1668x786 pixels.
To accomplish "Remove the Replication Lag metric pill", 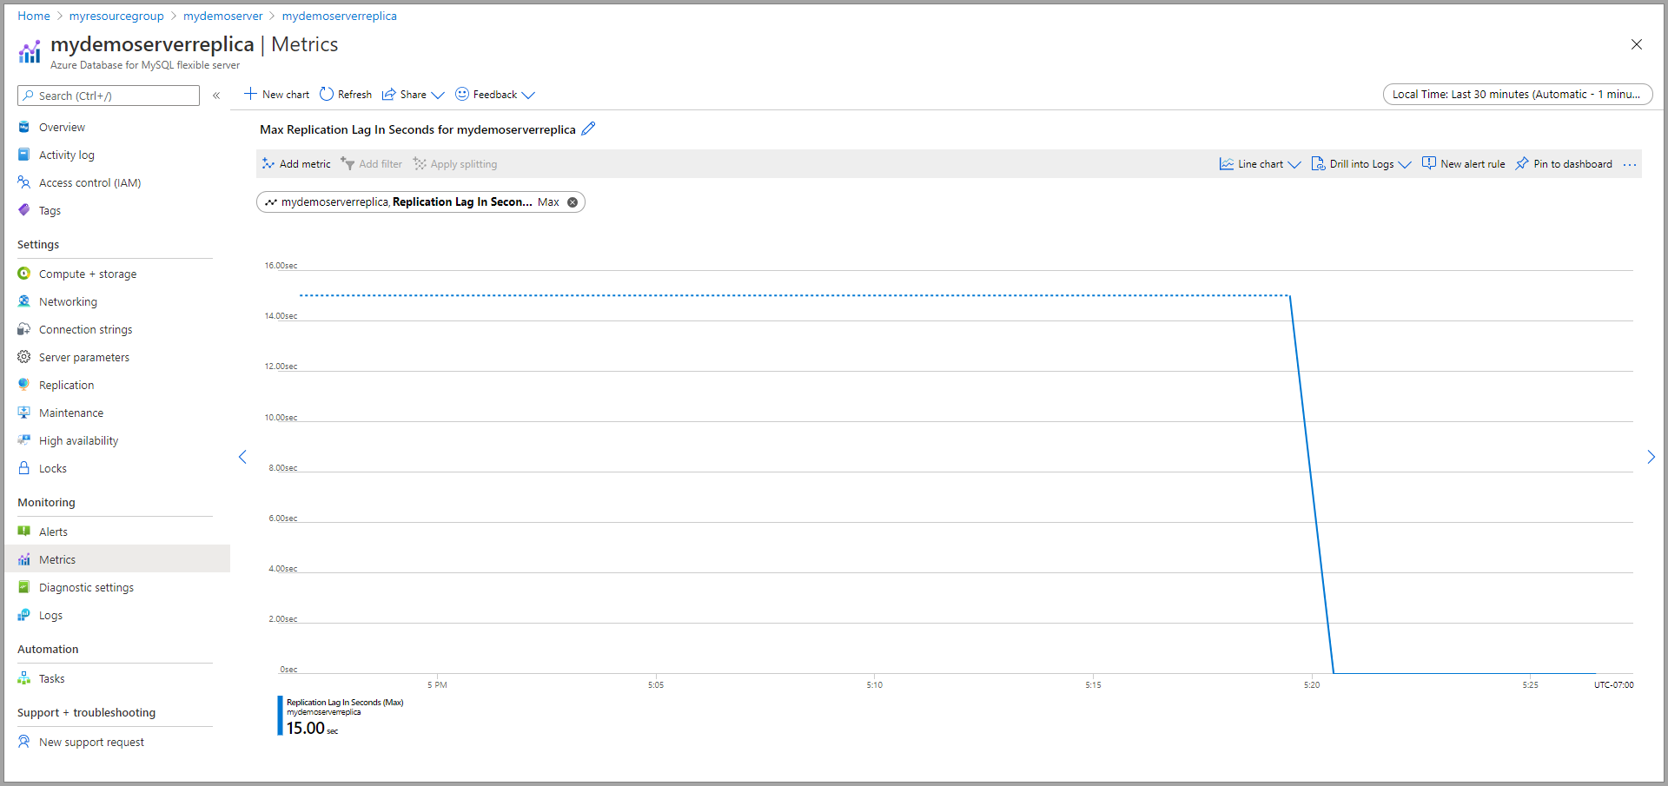I will pos(573,202).
